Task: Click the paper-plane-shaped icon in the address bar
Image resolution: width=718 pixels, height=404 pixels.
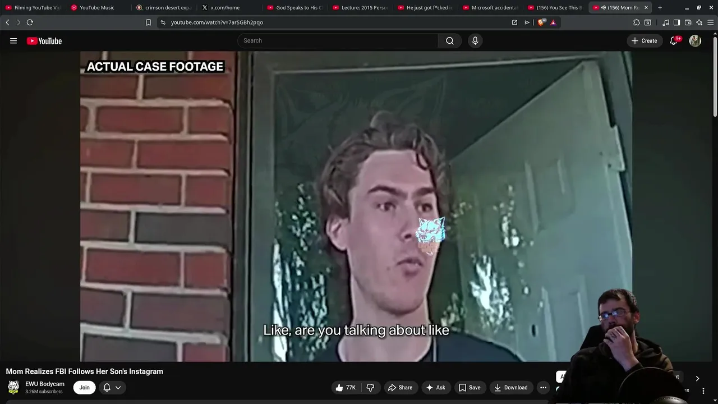Action: point(527,22)
